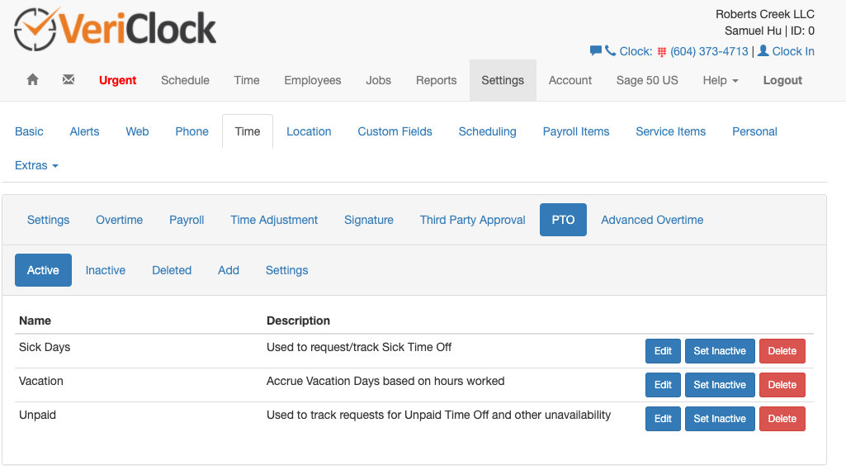The image size is (846, 475).
Task: Click the VeriClock logo
Action: 116,29
